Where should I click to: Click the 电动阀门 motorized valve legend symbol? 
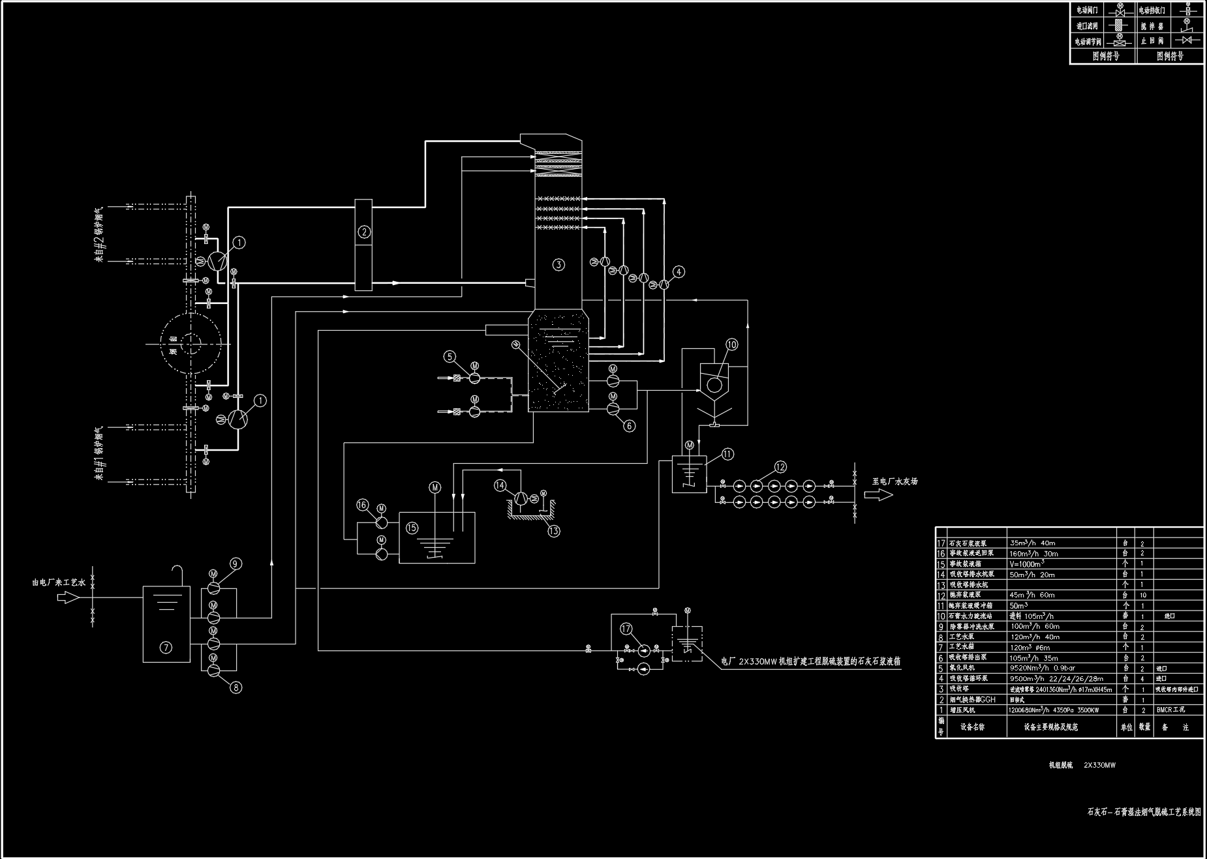coord(1121,11)
